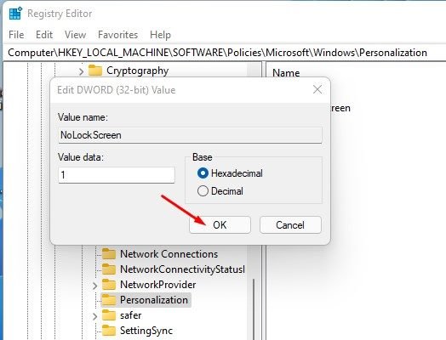
Task: Click the NetworkConnectivityStatusIndicator folder icon
Action: coord(109,269)
